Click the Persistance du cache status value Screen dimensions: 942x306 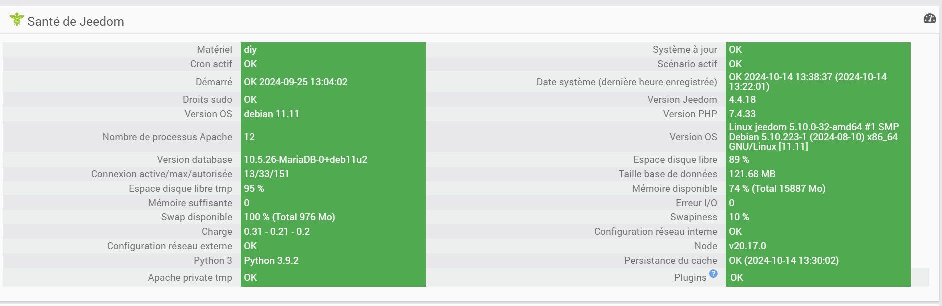tap(783, 260)
